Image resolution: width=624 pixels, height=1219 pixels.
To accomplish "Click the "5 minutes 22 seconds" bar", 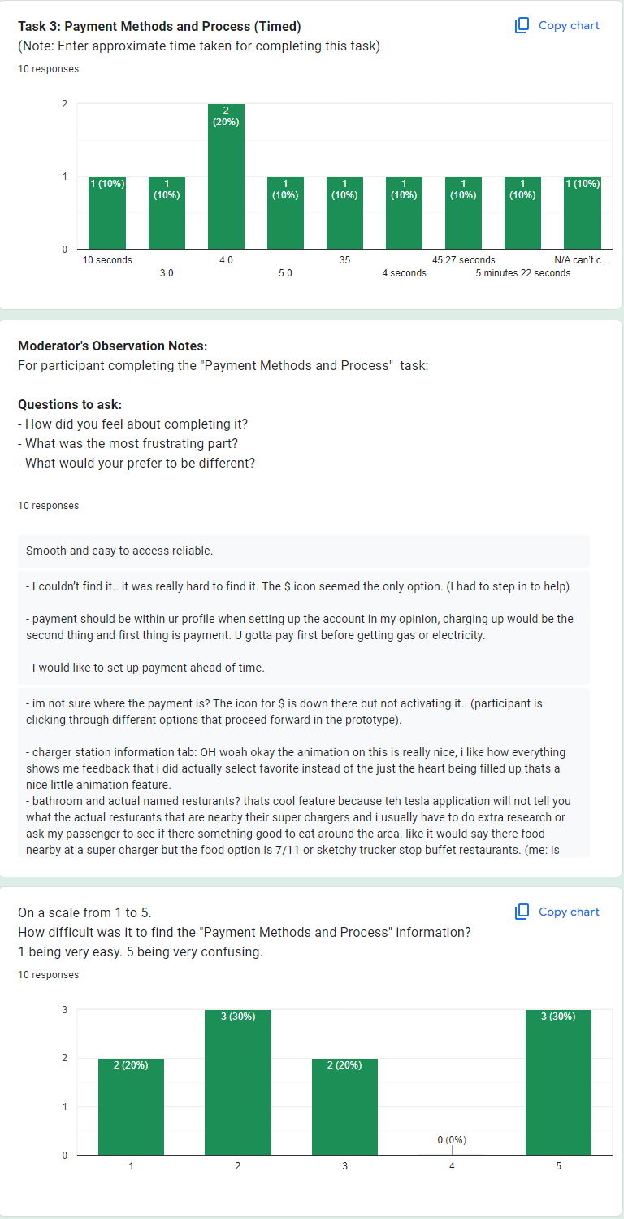I will (522, 213).
